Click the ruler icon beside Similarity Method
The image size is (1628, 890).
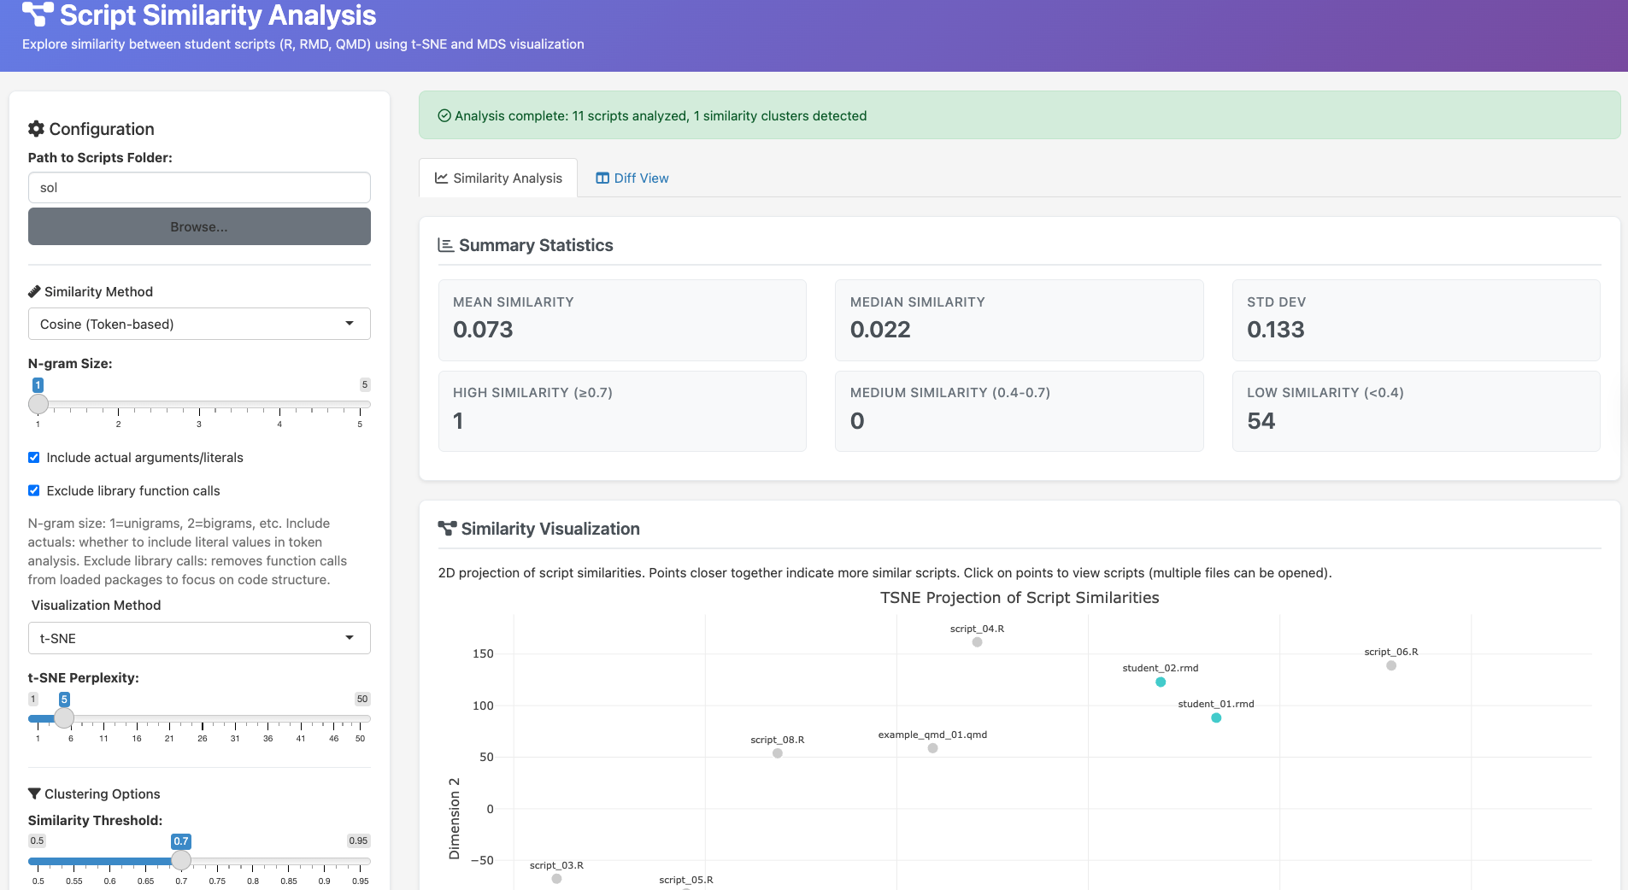[x=34, y=291]
